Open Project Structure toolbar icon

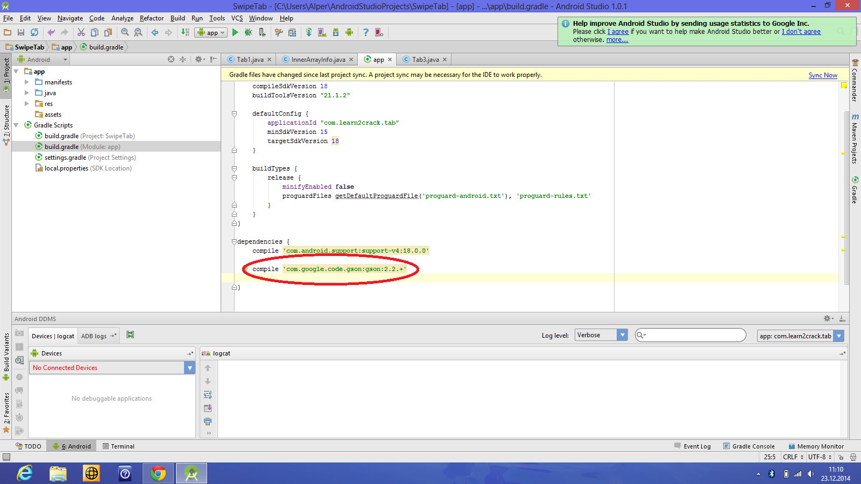(x=292, y=32)
